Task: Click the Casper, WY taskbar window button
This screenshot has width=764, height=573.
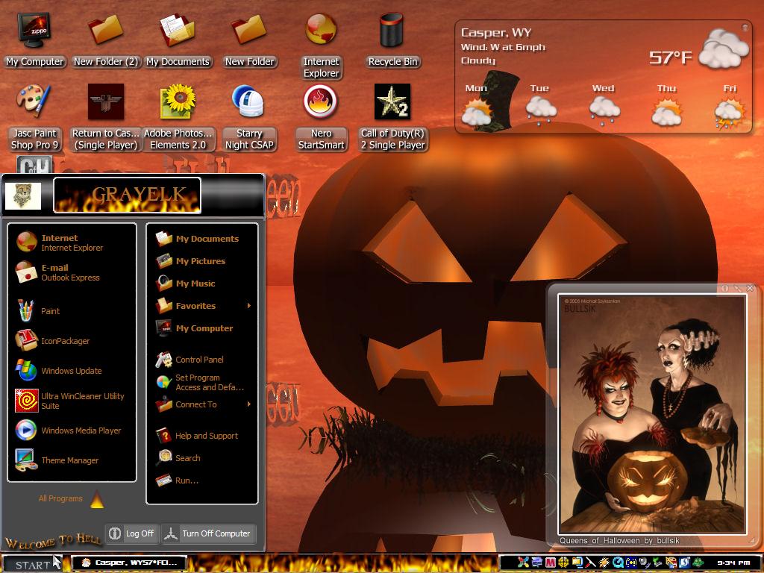Action: 130,563
